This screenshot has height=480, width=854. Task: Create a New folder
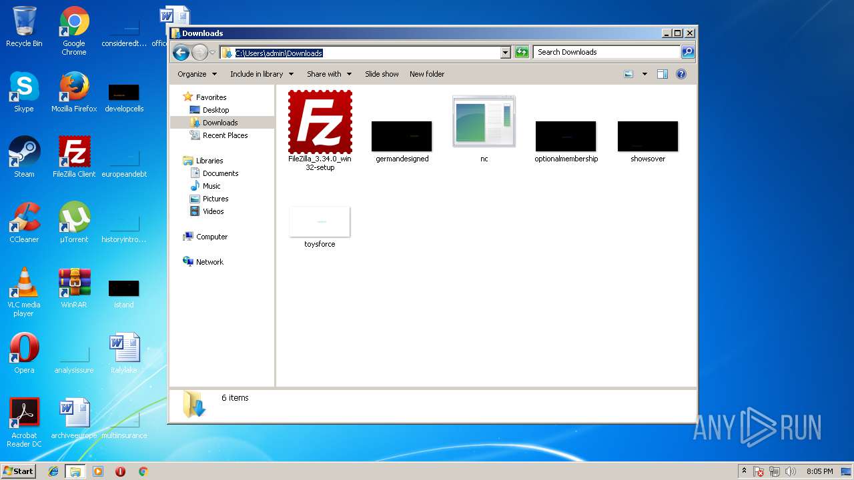(427, 74)
